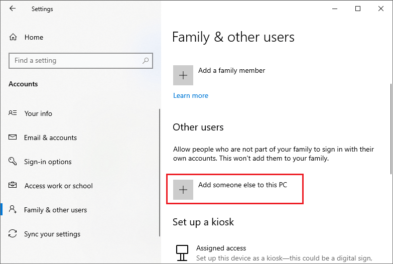Click the search magnifier icon

[x=146, y=60]
